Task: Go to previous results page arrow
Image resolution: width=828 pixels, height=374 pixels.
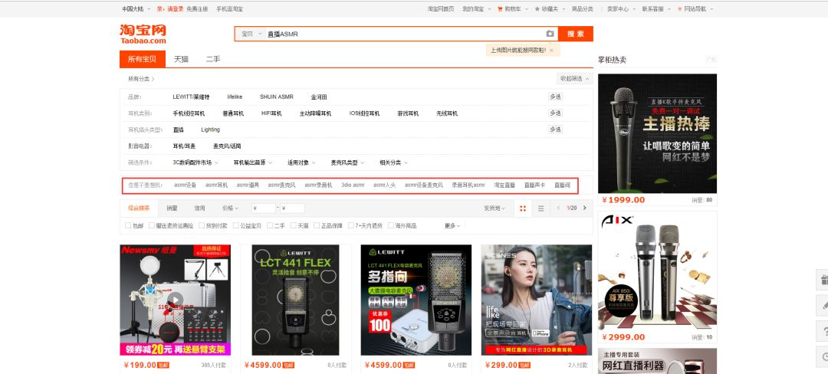Action: pyautogui.click(x=559, y=208)
